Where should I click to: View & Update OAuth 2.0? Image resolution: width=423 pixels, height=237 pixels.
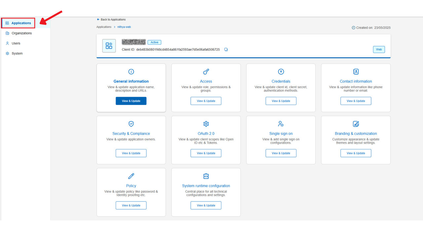pos(206,153)
